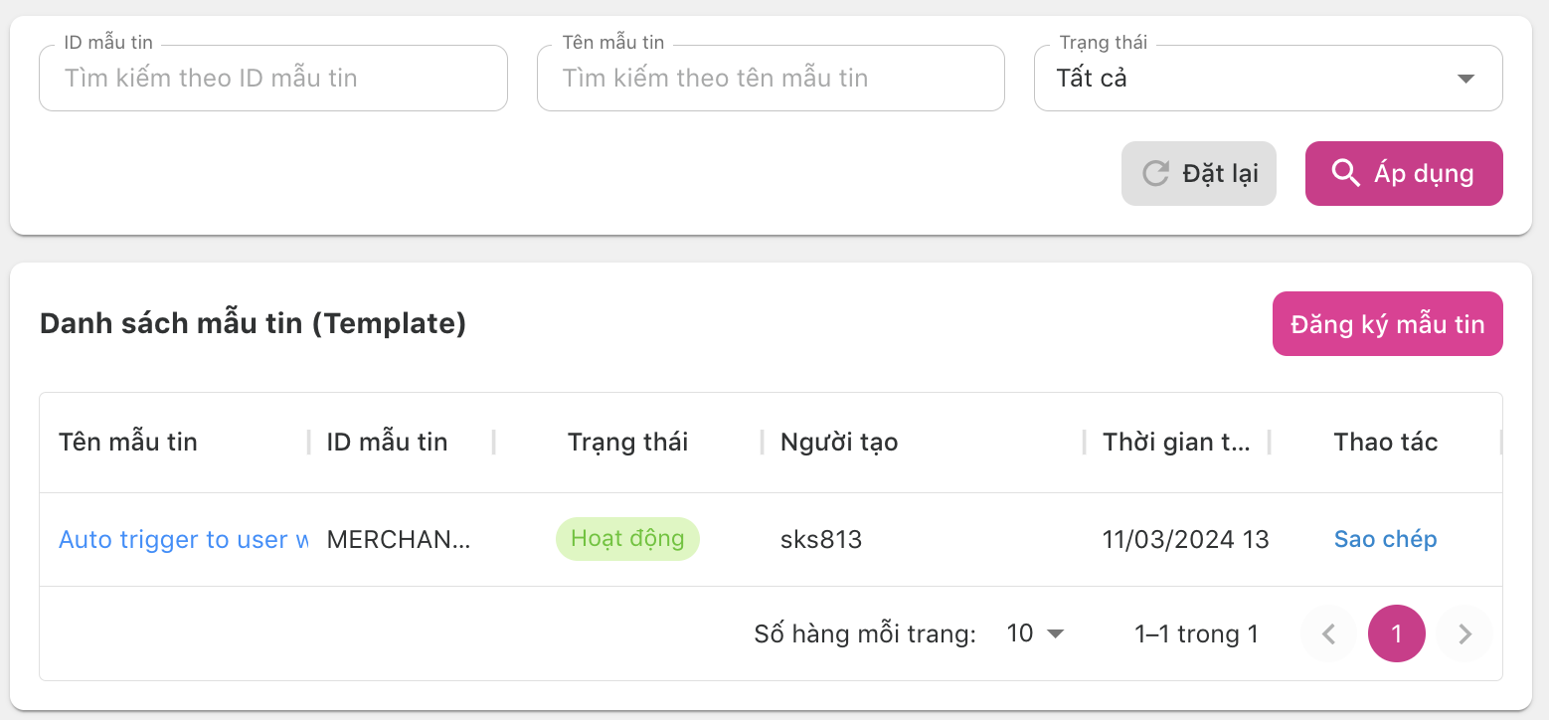Click the Đặt lại reset button
Image resolution: width=1549 pixels, height=720 pixels.
point(1198,174)
